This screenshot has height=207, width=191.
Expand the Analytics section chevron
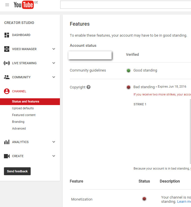pos(54,142)
